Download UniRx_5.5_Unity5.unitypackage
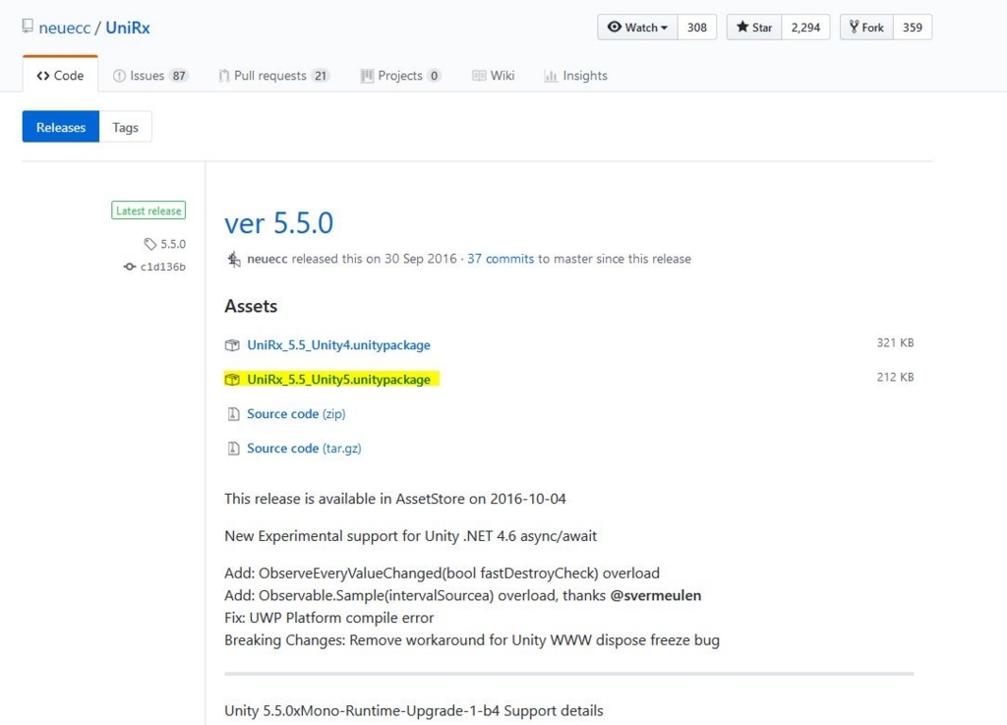 pos(338,379)
